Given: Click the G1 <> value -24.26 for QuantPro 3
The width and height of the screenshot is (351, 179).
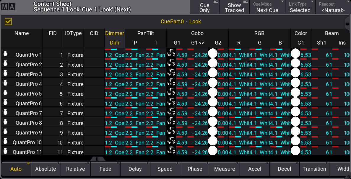Looking at the screenshot, I should [200, 74].
